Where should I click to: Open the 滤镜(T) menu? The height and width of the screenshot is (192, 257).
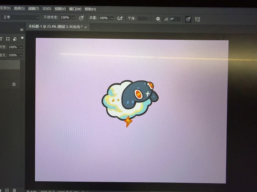coord(34,9)
